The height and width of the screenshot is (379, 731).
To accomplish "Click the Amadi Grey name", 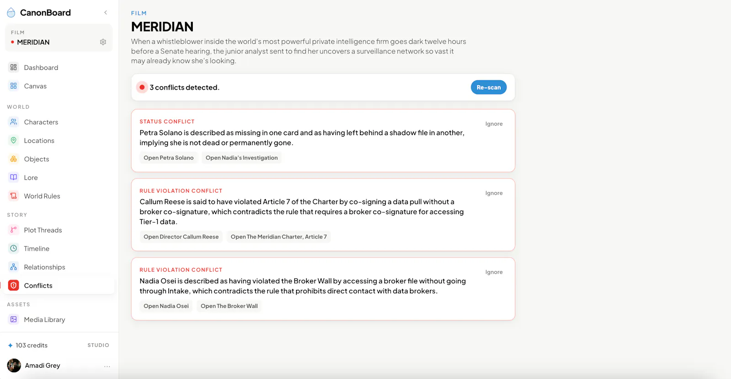I will point(42,366).
